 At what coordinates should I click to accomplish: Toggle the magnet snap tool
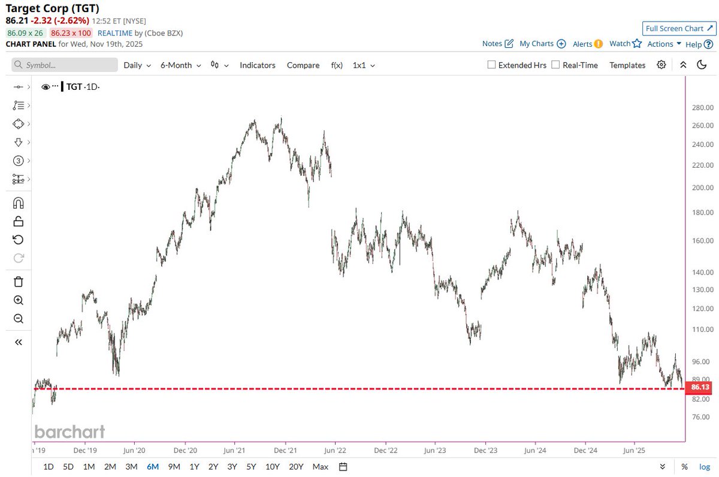18,203
